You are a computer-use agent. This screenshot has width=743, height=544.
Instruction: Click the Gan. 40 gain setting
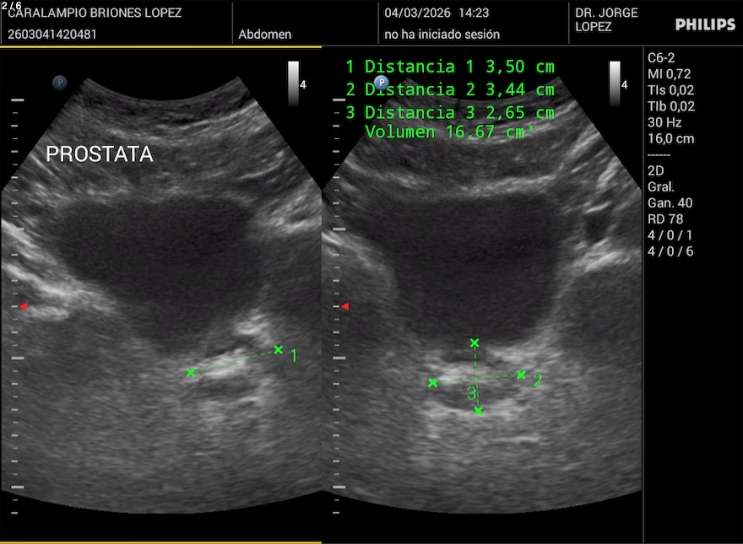(670, 202)
